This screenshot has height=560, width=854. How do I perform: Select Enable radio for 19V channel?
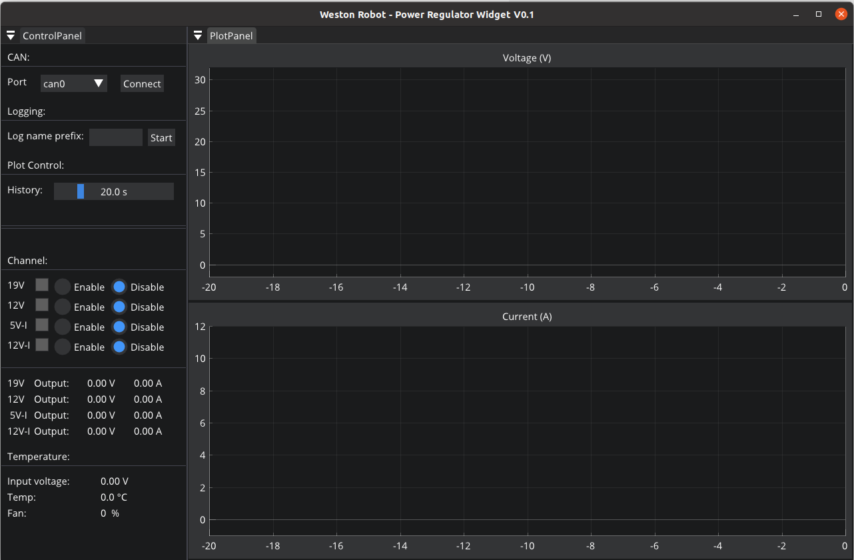(63, 287)
